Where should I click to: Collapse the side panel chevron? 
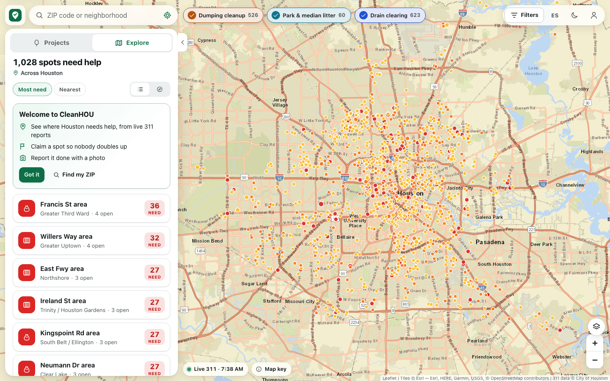[183, 42]
